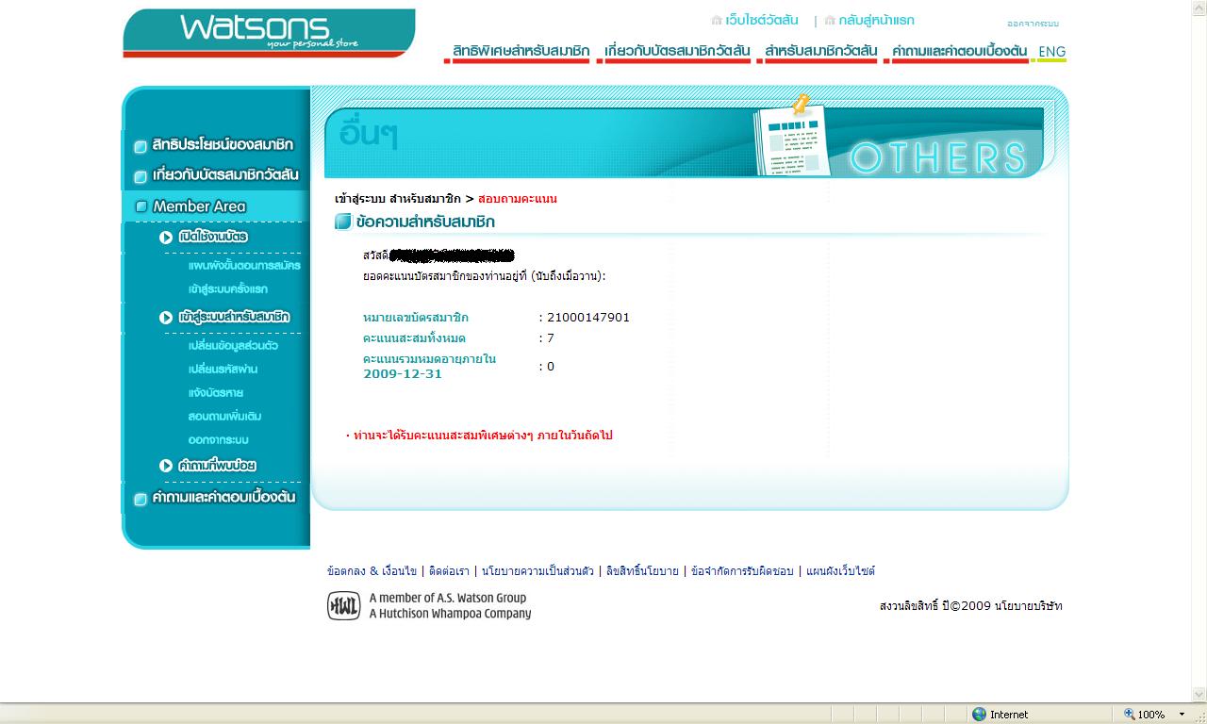The width and height of the screenshot is (1207, 724).
Task: Go to กลับสู่หน้าแรก home link
Action: point(876,20)
